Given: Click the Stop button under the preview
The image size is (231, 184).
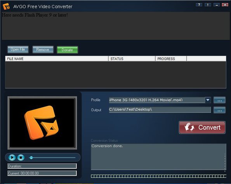Looking at the screenshot, I should pos(21,158).
